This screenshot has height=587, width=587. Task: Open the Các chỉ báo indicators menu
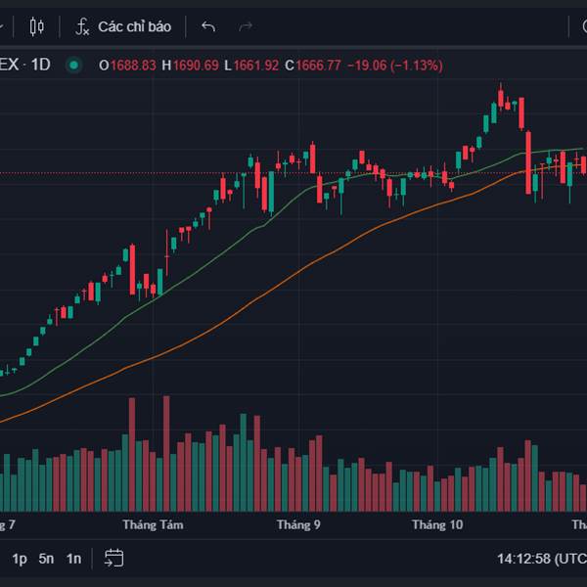tap(133, 26)
